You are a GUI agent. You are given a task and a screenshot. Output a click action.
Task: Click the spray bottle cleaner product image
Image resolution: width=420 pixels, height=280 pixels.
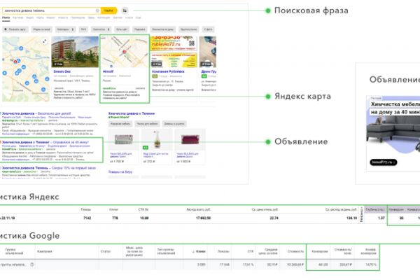[x=157, y=139]
